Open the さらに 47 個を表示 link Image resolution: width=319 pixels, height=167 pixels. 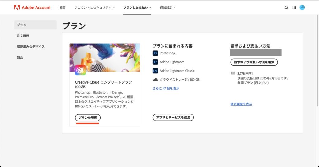click(166, 88)
